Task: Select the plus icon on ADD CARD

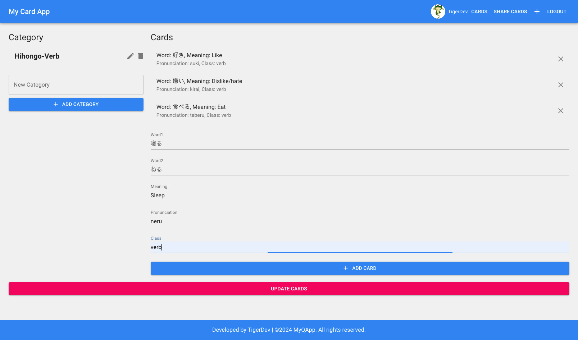Action: [x=345, y=268]
